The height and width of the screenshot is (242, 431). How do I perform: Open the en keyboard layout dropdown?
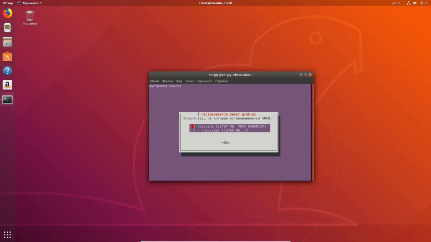(396, 3)
